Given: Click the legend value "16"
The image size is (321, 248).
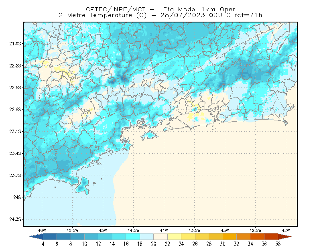Looking at the screenshot, I should 126,244.
